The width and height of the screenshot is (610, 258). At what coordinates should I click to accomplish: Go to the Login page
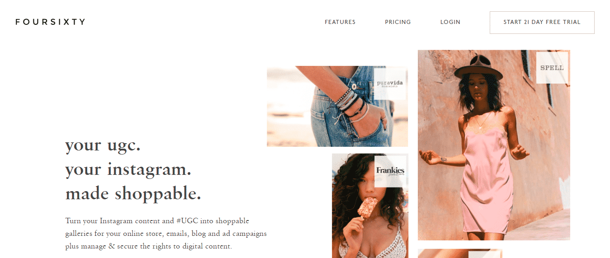(x=450, y=22)
